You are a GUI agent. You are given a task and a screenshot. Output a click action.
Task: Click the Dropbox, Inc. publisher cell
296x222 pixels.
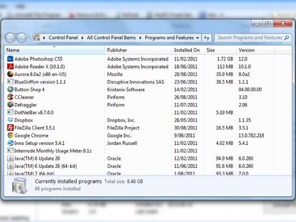(x=121, y=120)
